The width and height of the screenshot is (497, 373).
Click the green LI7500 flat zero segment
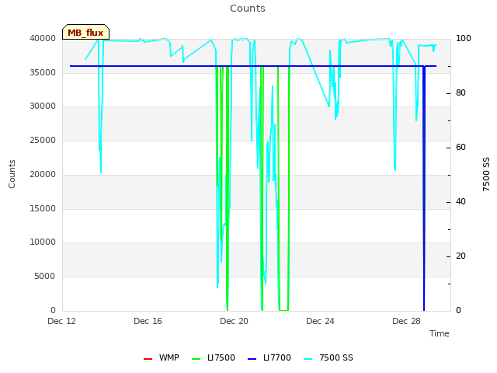(283, 310)
